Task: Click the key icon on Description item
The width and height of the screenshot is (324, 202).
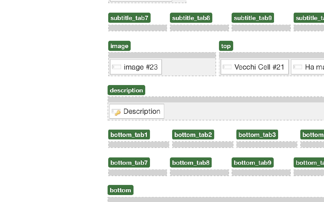Action: coord(116,112)
